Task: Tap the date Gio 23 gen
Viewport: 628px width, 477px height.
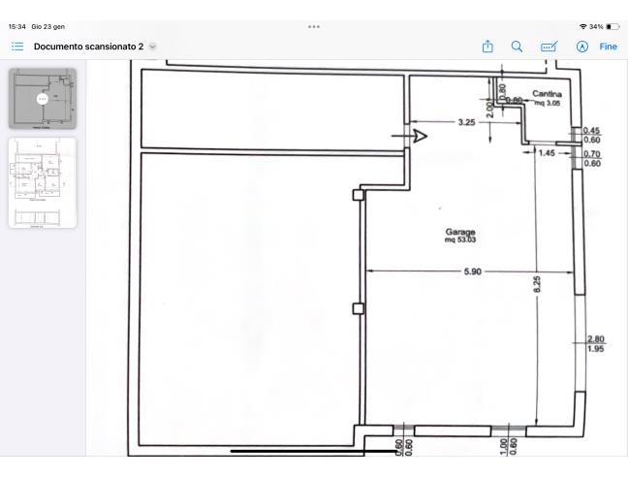Action: coord(50,26)
